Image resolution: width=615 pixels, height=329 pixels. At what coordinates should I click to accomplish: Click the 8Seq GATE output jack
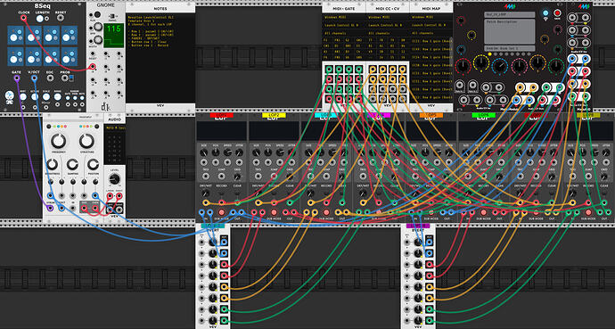[16, 78]
